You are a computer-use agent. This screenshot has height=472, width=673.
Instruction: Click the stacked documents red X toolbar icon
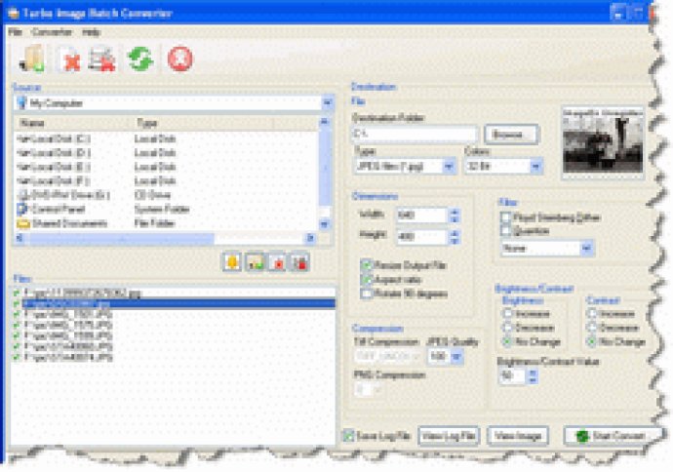pyautogui.click(x=102, y=59)
